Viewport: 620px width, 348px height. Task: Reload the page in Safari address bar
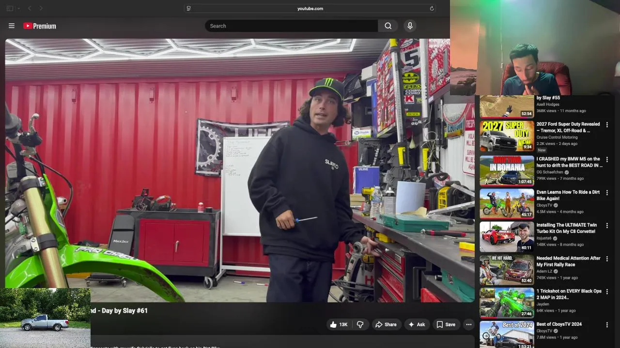(x=432, y=8)
